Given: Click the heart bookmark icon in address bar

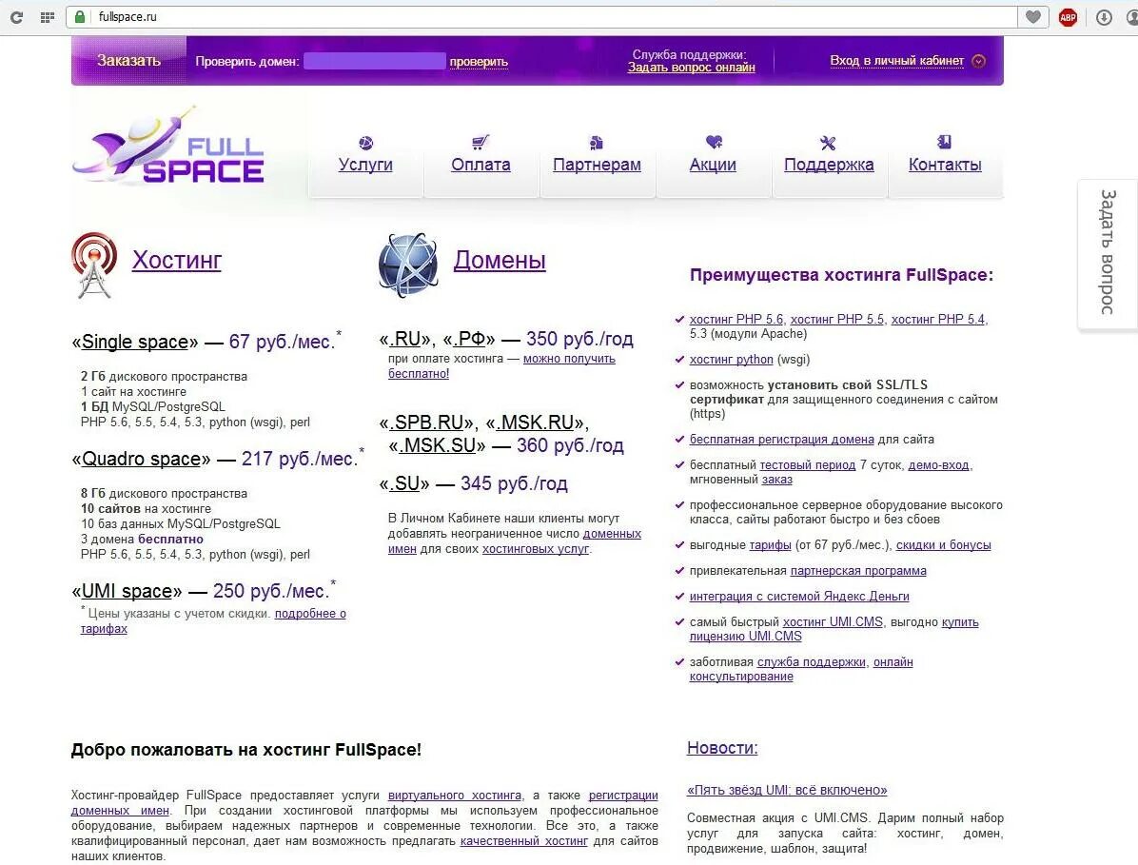Looking at the screenshot, I should point(1032,17).
